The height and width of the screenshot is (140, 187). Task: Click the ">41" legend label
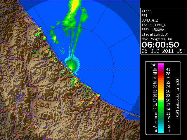(154, 65)
